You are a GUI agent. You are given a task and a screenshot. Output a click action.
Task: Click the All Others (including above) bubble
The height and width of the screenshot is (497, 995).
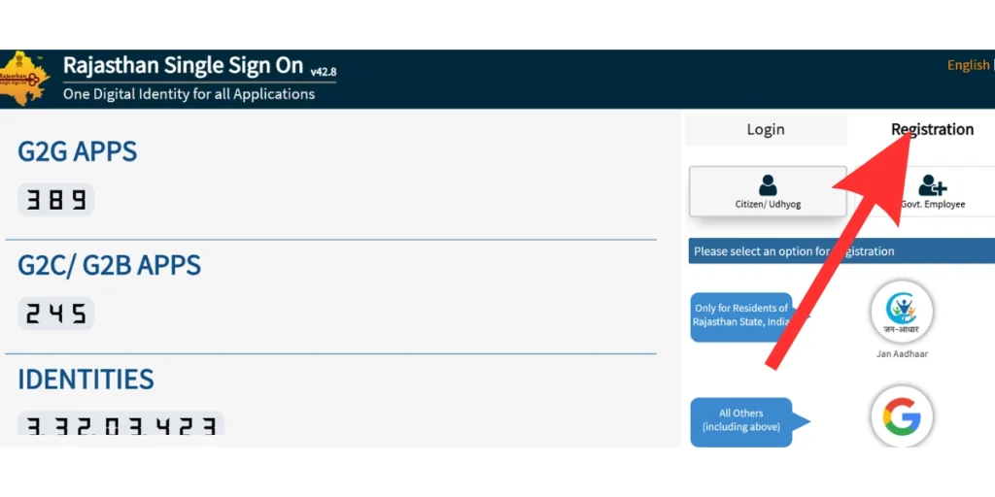(741, 421)
